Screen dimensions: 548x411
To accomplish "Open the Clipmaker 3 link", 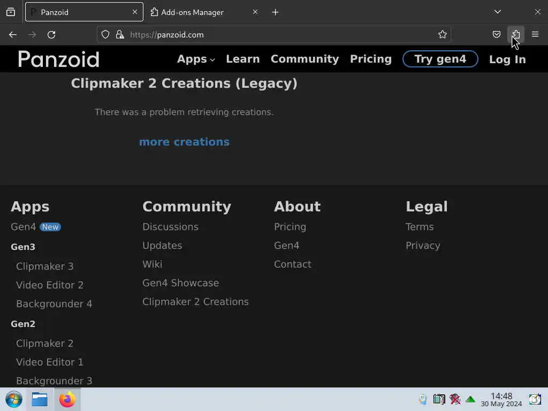I will coord(45,267).
